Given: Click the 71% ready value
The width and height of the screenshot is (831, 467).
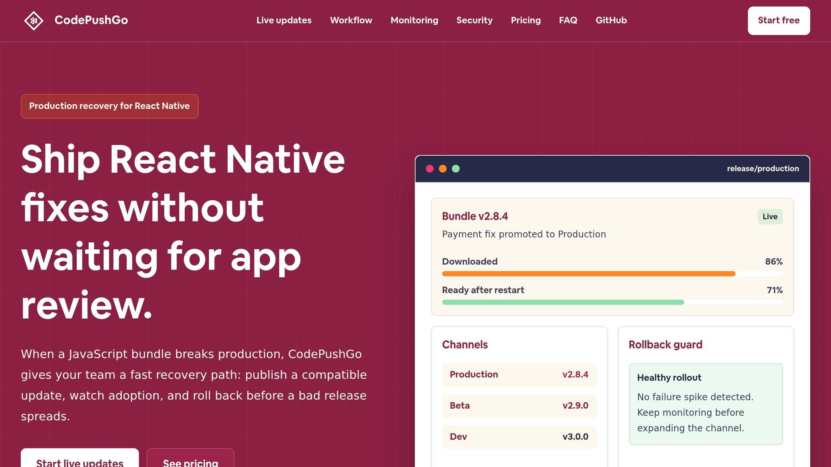Looking at the screenshot, I should coord(775,290).
